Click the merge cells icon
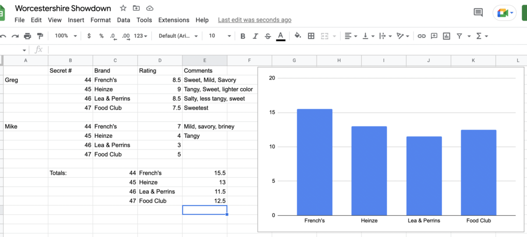The width and height of the screenshot is (527, 237). point(324,36)
